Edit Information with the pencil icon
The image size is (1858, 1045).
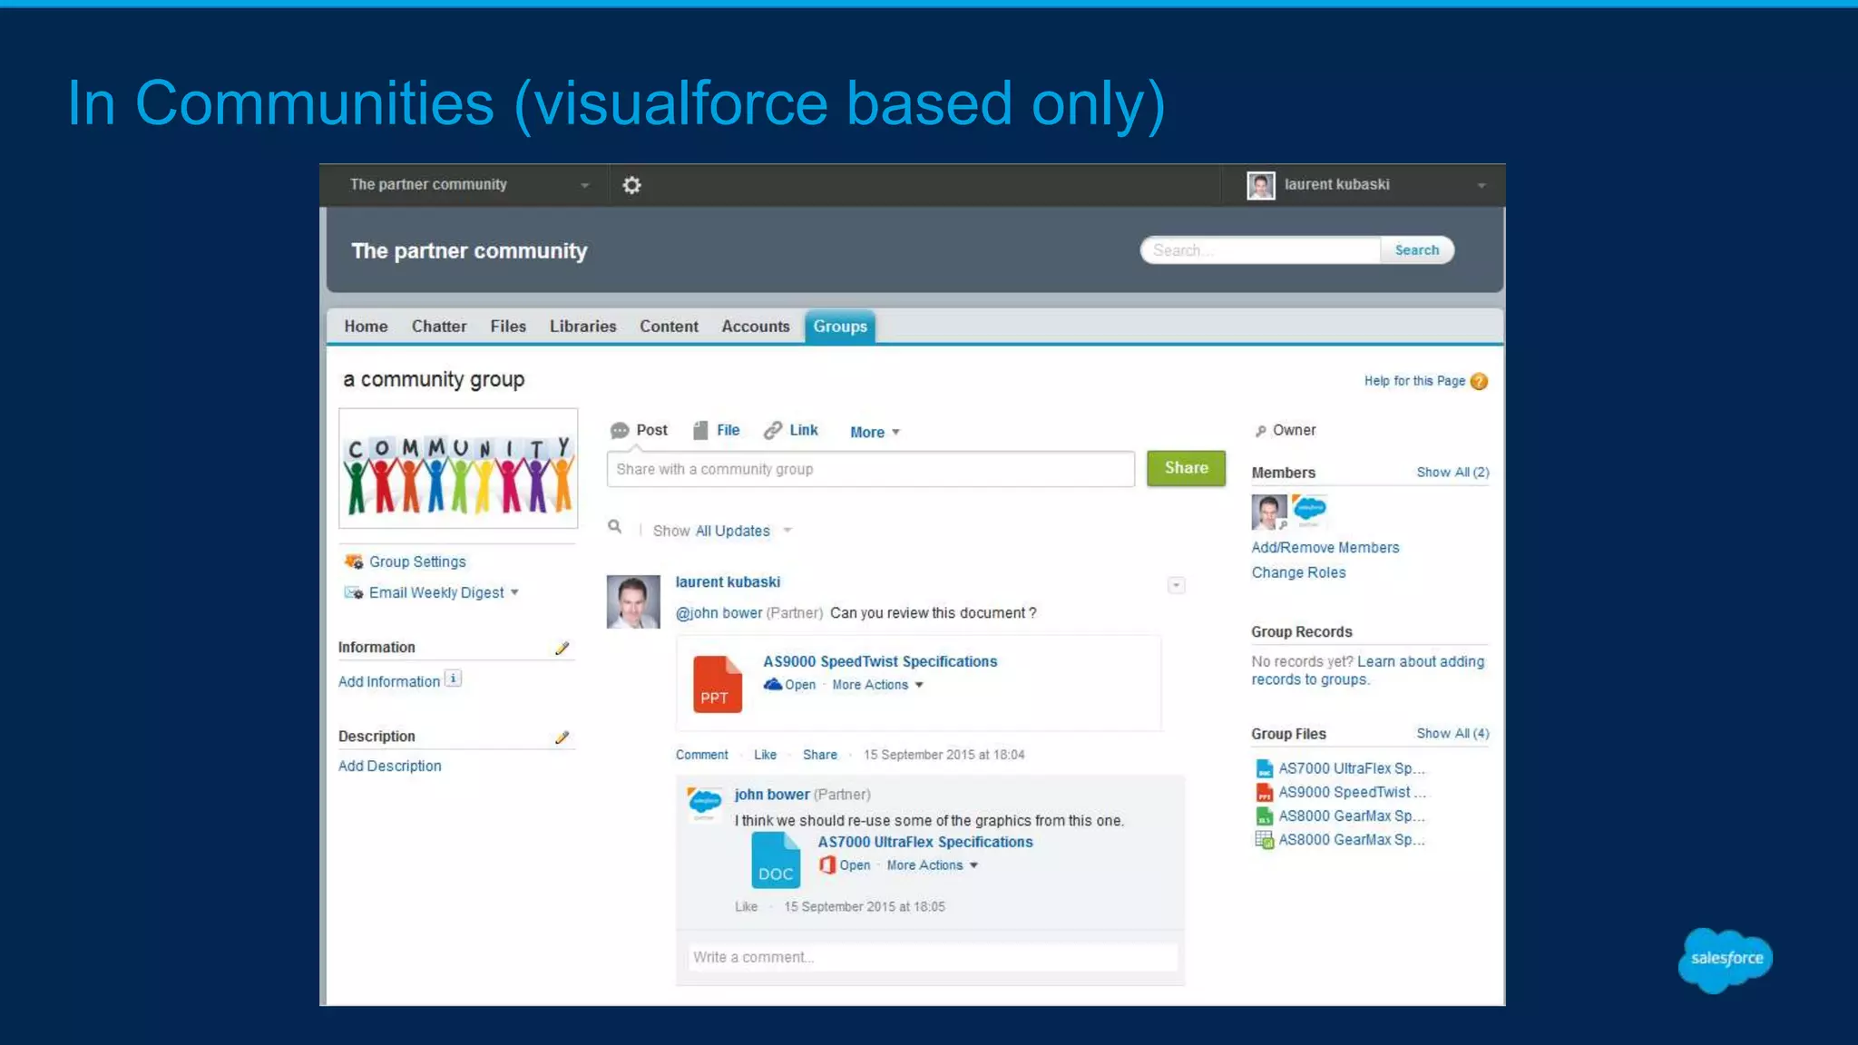click(562, 648)
